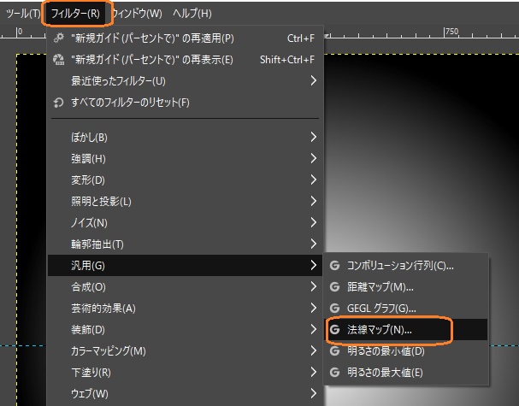Click the G icon beside GEGL グラフ
Screen dimensions: 519x406
click(x=335, y=308)
